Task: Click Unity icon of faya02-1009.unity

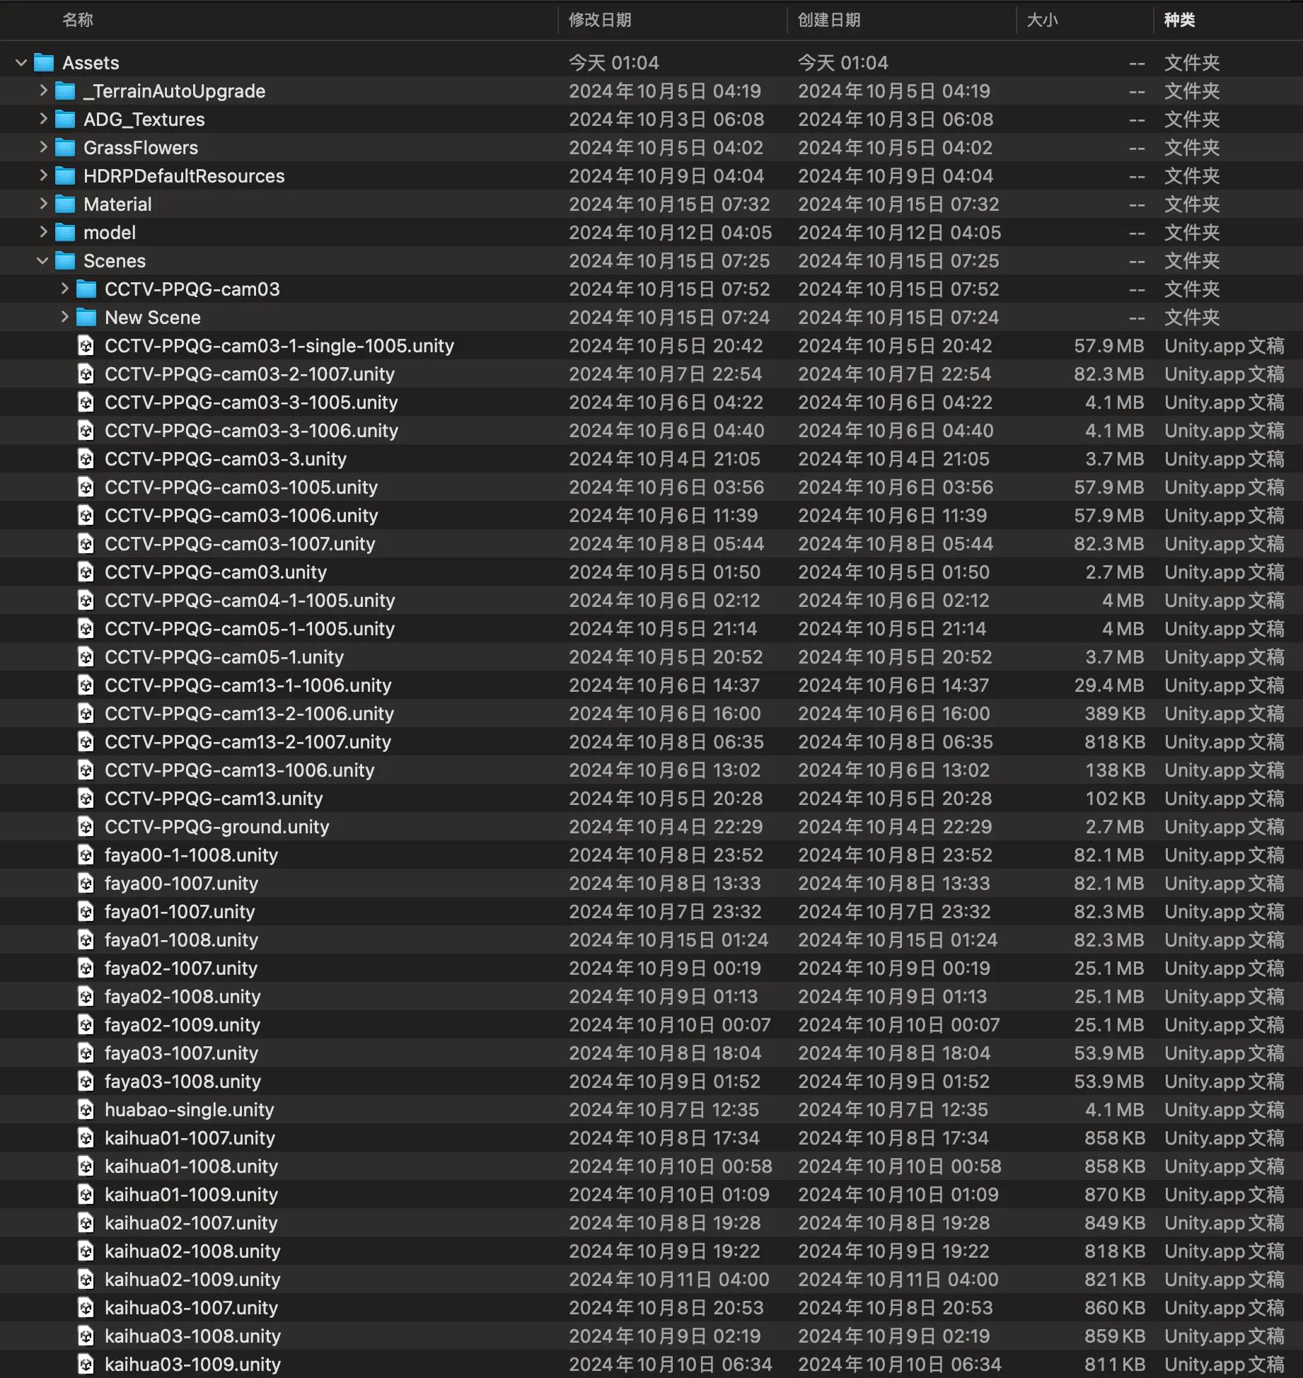Action: [86, 1025]
